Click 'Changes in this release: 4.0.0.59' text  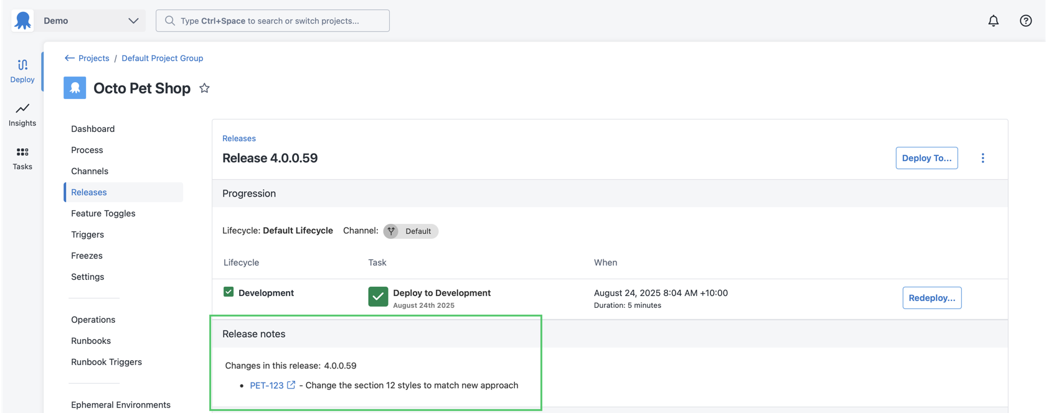click(x=291, y=366)
